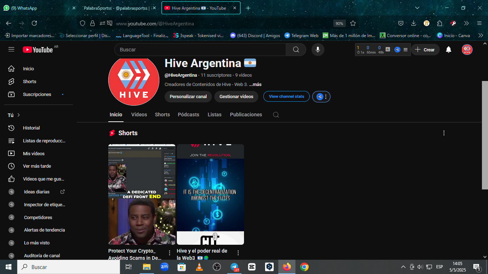The width and height of the screenshot is (488, 274).
Task: Open VLC from the taskbar
Action: coord(199,267)
